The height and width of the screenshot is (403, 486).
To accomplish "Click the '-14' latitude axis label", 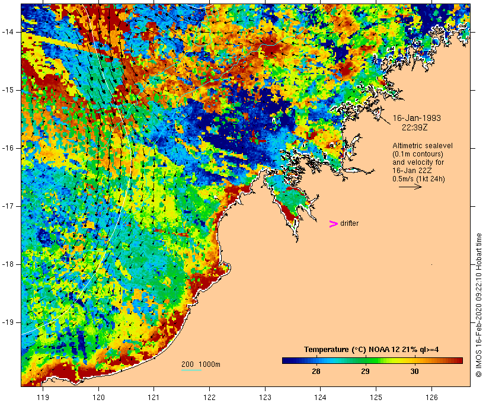I will (8, 32).
